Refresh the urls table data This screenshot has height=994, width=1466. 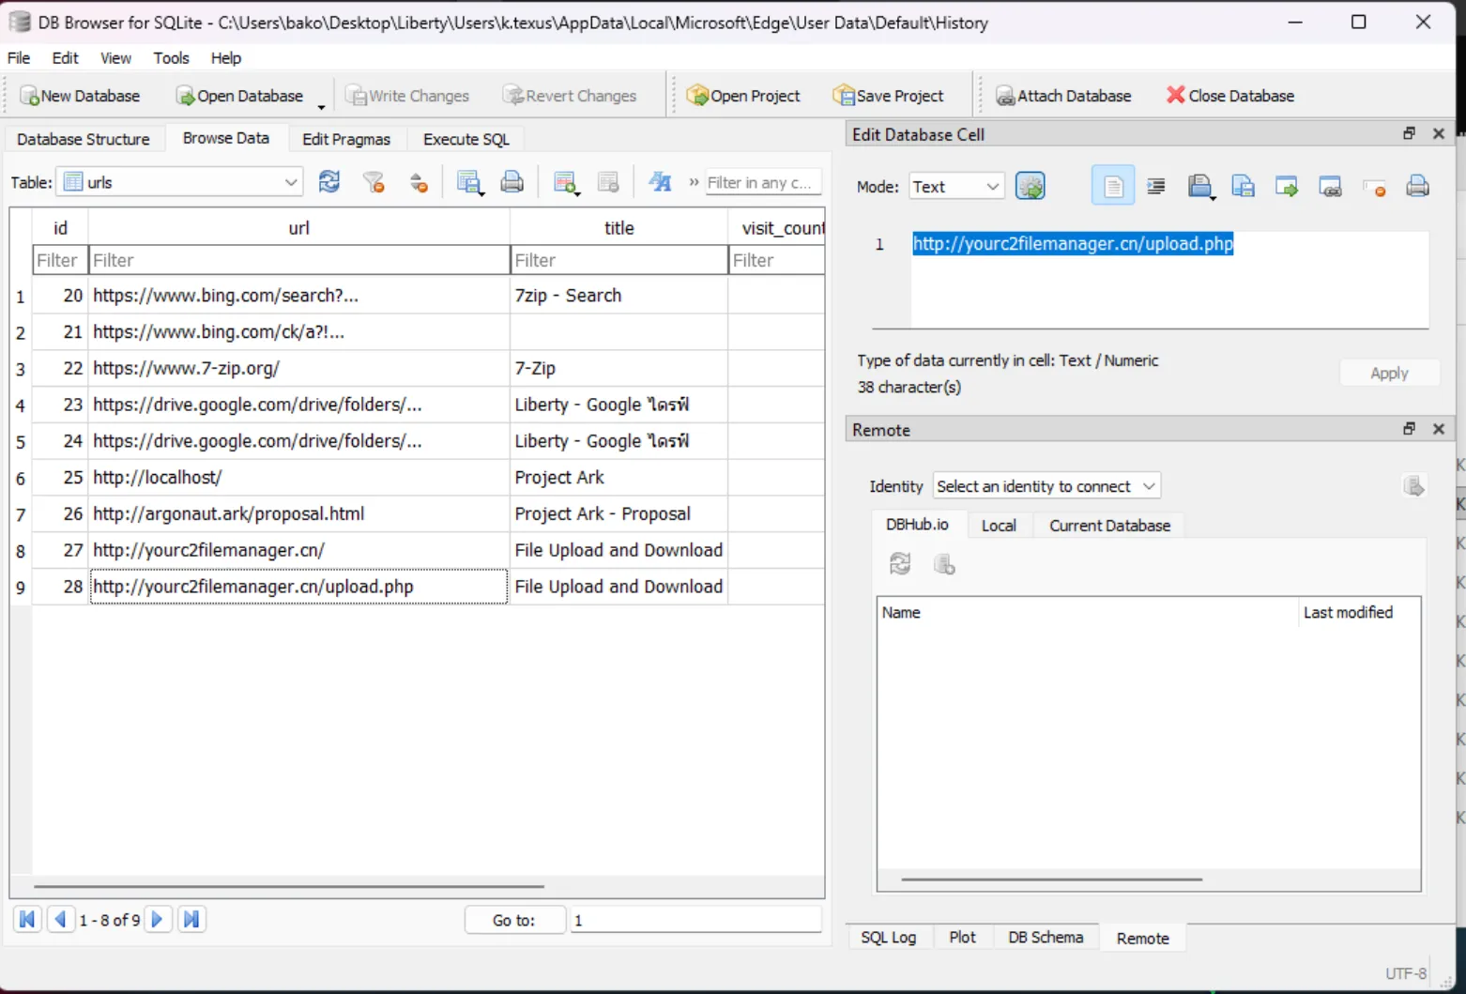329,182
